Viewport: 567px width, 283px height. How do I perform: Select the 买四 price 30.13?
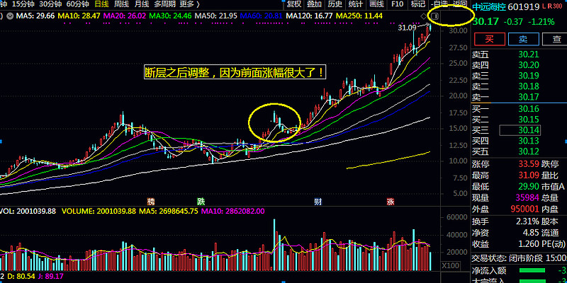(529, 140)
